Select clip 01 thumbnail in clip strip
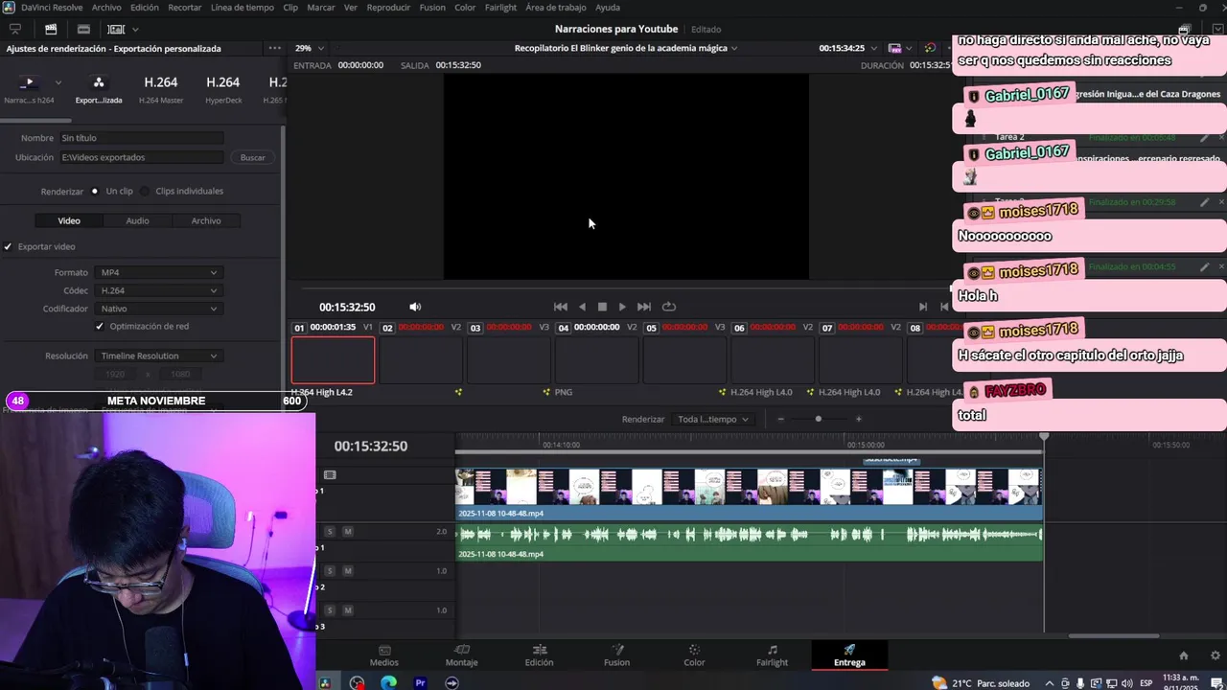 [x=333, y=360]
